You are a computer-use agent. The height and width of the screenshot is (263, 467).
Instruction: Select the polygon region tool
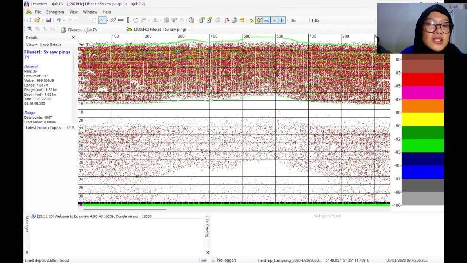point(136,20)
